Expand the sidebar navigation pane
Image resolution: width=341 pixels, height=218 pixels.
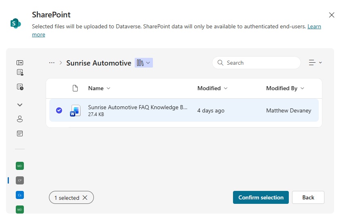point(20,63)
